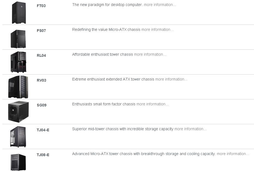The height and width of the screenshot is (172, 254).
Task: Open more information for extended ATX tower
Action: (171, 79)
